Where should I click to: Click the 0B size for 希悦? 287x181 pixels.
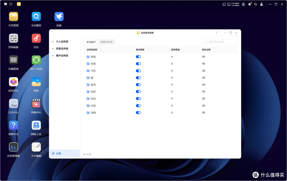tap(203, 57)
